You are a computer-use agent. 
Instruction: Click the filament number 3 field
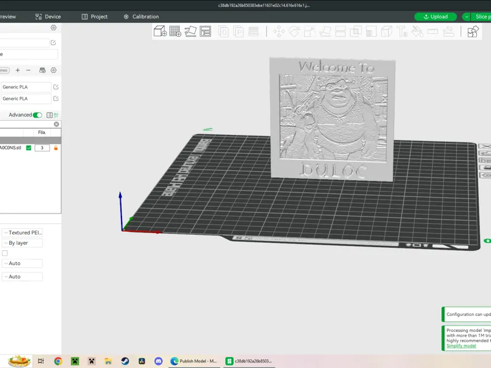click(x=42, y=148)
